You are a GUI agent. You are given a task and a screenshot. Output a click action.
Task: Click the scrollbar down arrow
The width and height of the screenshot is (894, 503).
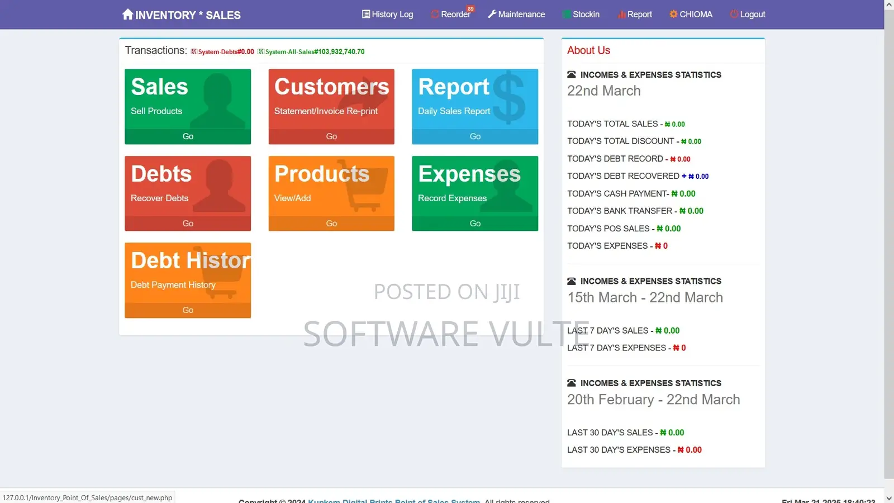pyautogui.click(x=889, y=497)
